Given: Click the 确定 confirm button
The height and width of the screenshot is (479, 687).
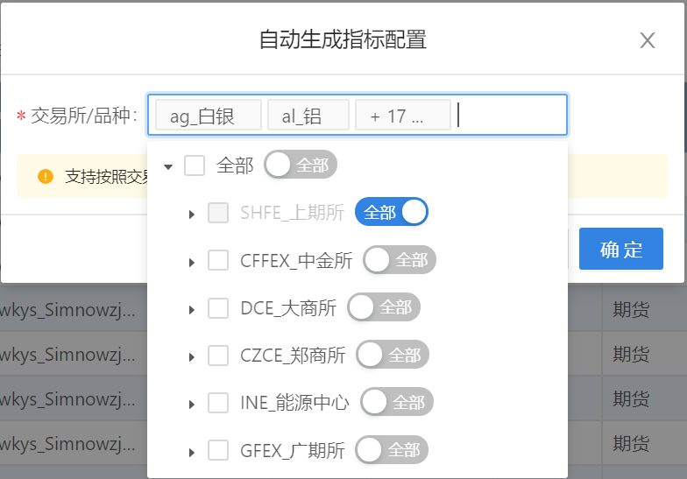Looking at the screenshot, I should 620,249.
